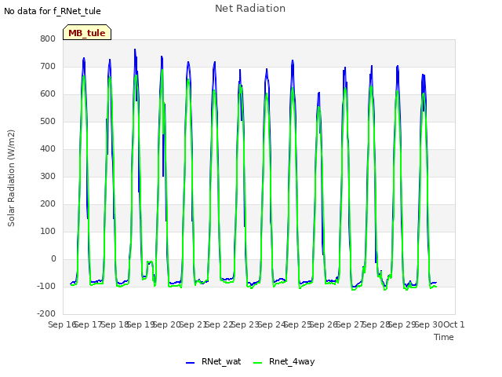Click the 100 y-axis tick label

pyautogui.click(x=48, y=232)
